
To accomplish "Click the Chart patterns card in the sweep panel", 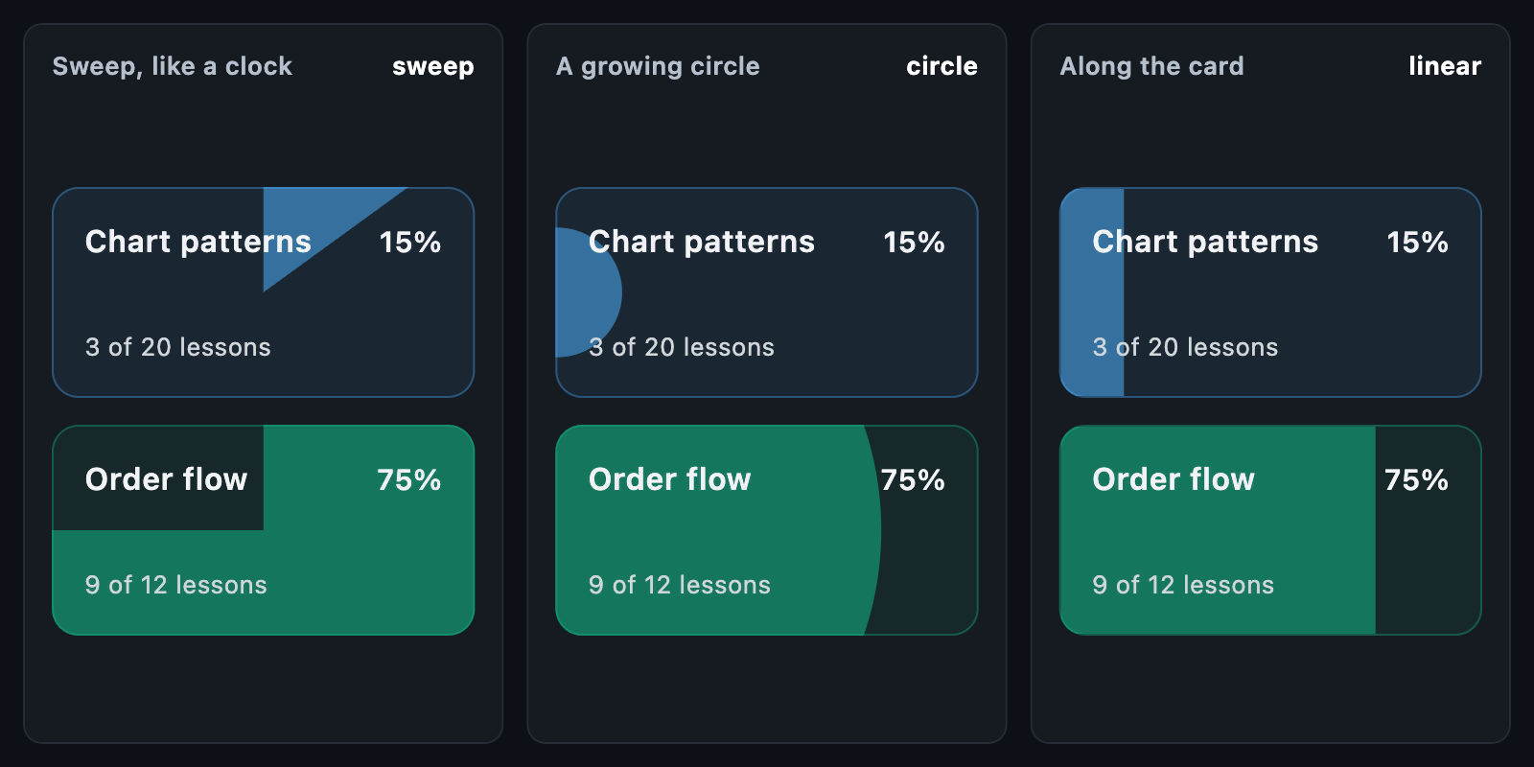I will [x=264, y=292].
